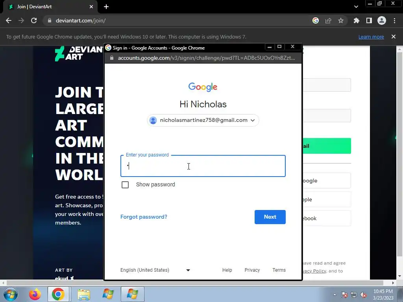Open the Privacy link in sign-in footer
Screen dimensions: 403x302
pos(252,270)
